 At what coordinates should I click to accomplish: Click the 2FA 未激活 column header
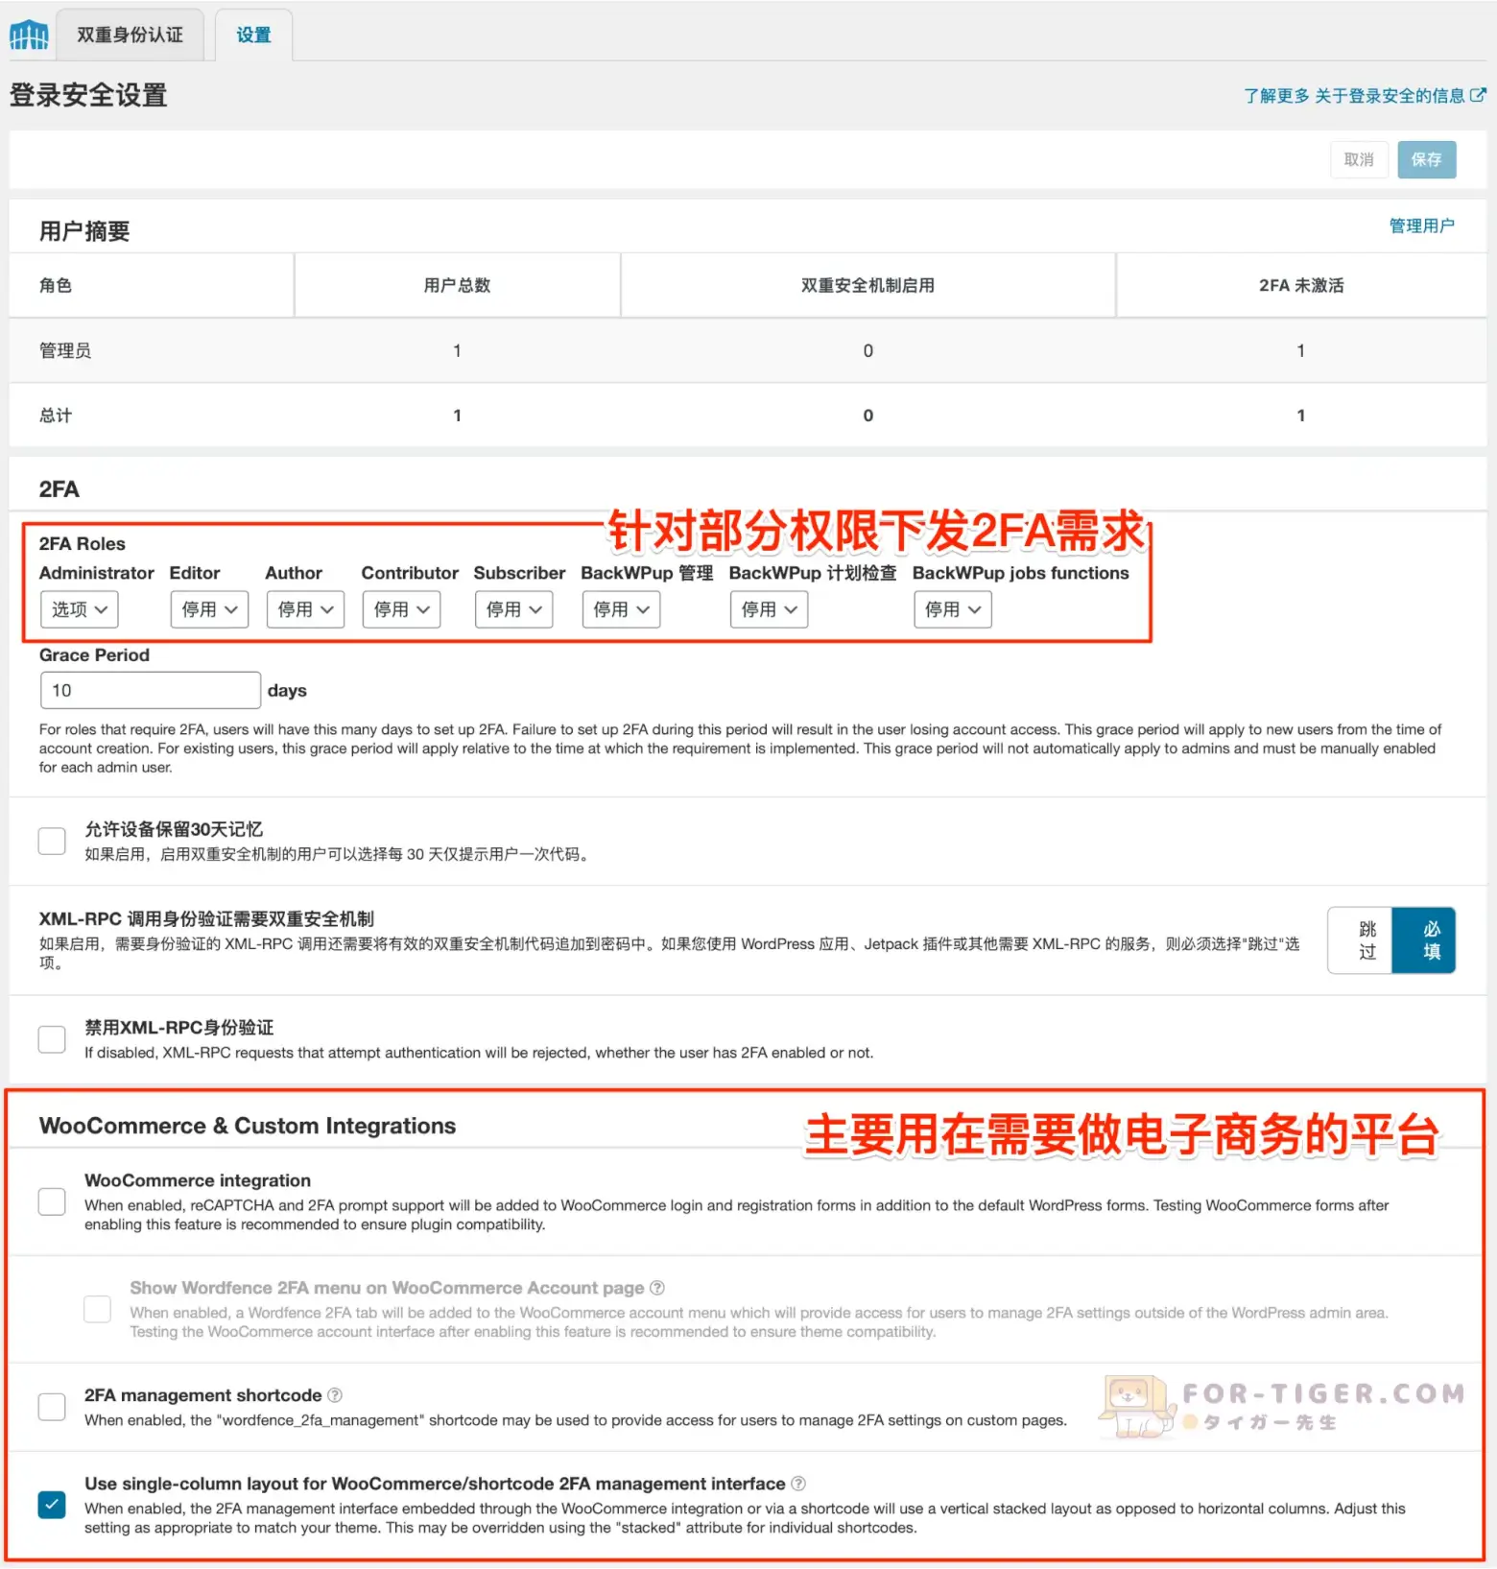point(1301,285)
